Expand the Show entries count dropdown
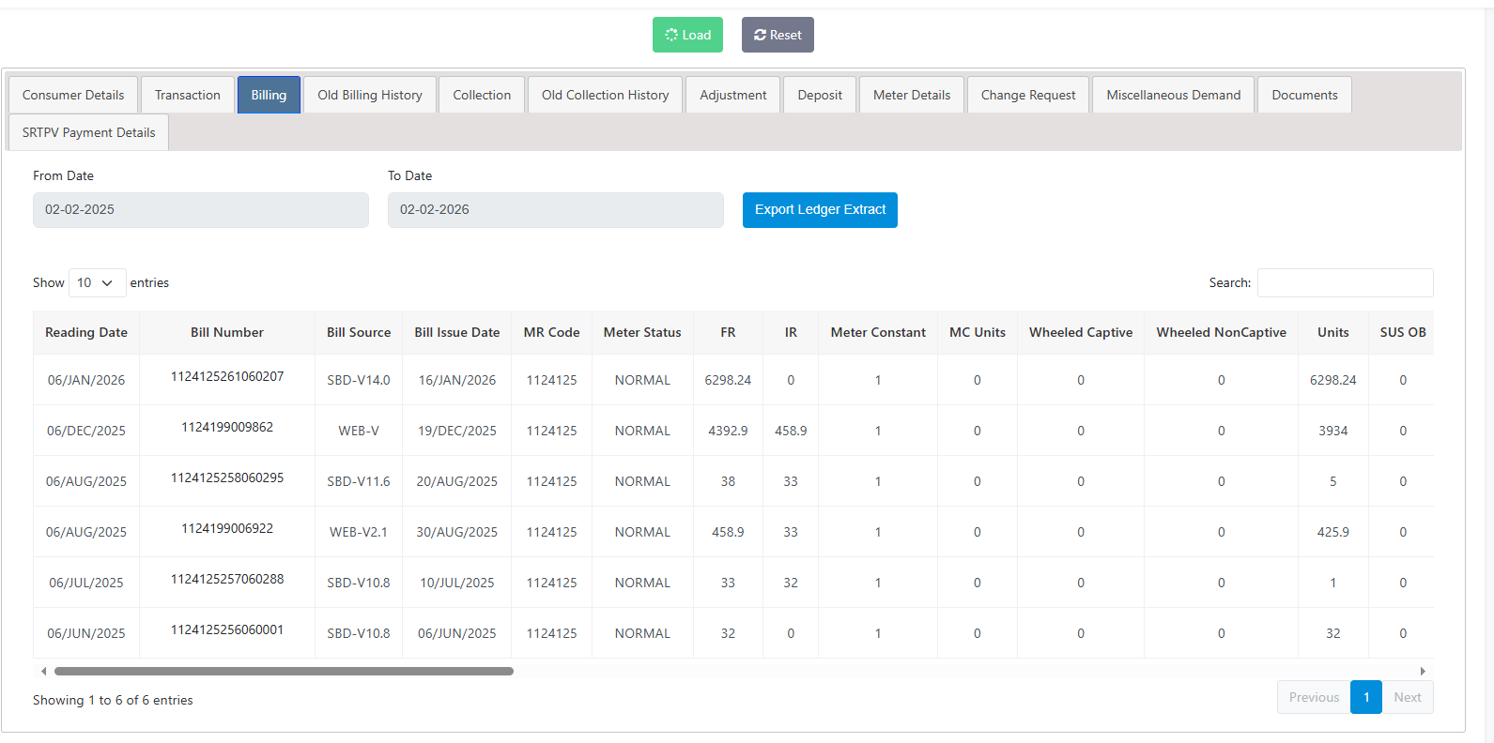Screen dimensions: 1494x743 click(97, 282)
